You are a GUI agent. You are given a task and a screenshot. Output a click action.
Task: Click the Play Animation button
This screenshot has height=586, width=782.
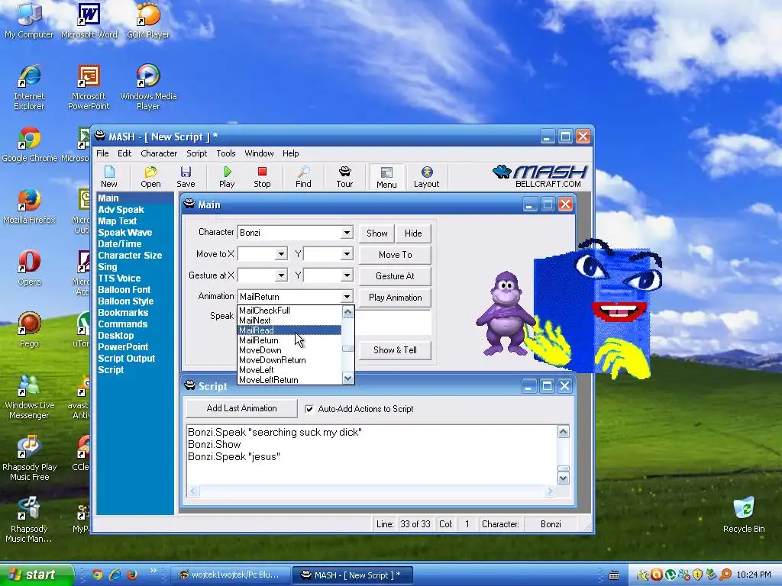click(395, 298)
